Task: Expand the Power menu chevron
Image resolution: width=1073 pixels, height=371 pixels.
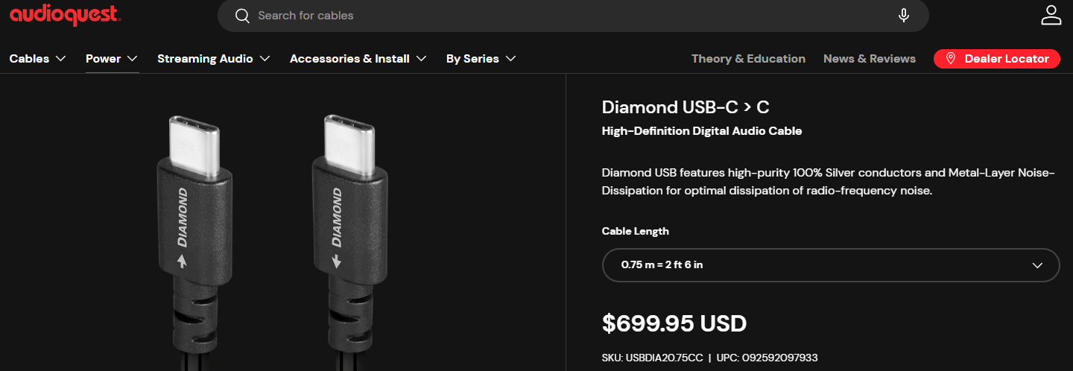Action: tap(133, 59)
